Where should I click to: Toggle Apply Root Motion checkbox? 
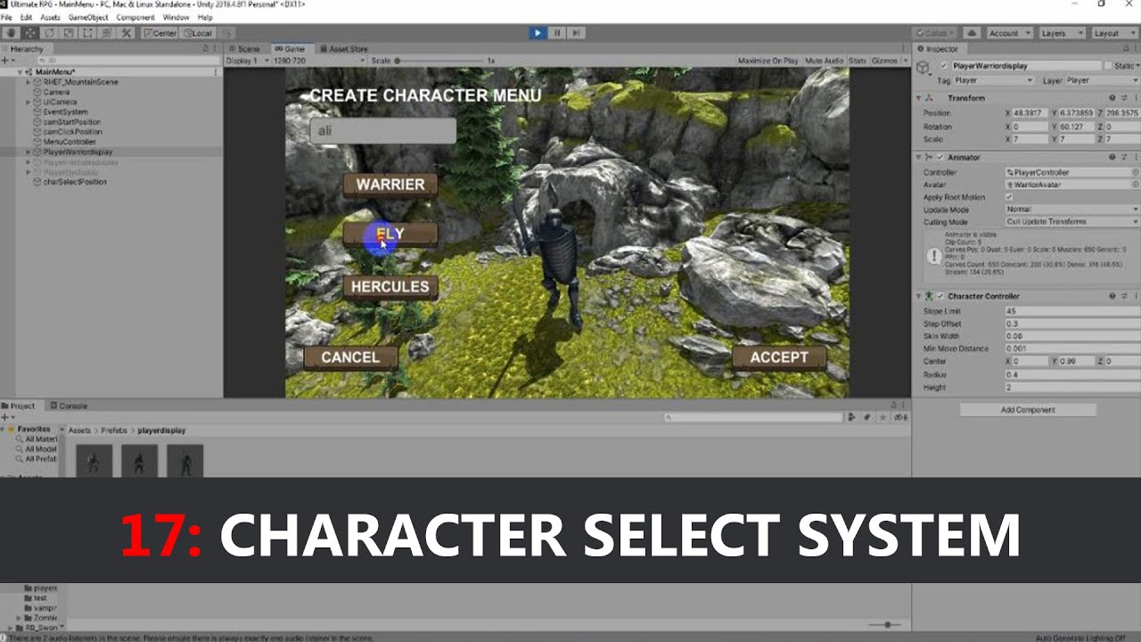1009,197
